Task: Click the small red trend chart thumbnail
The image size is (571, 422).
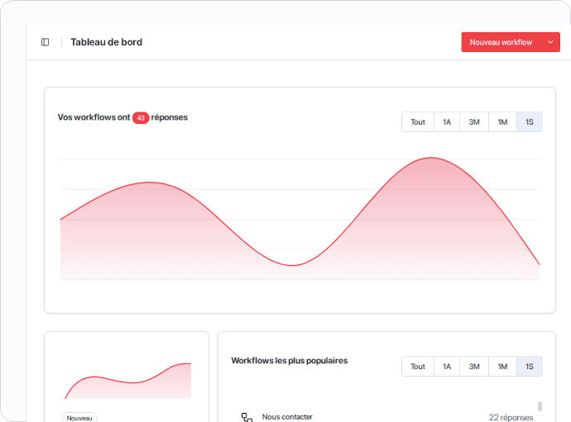Action: coord(127,381)
